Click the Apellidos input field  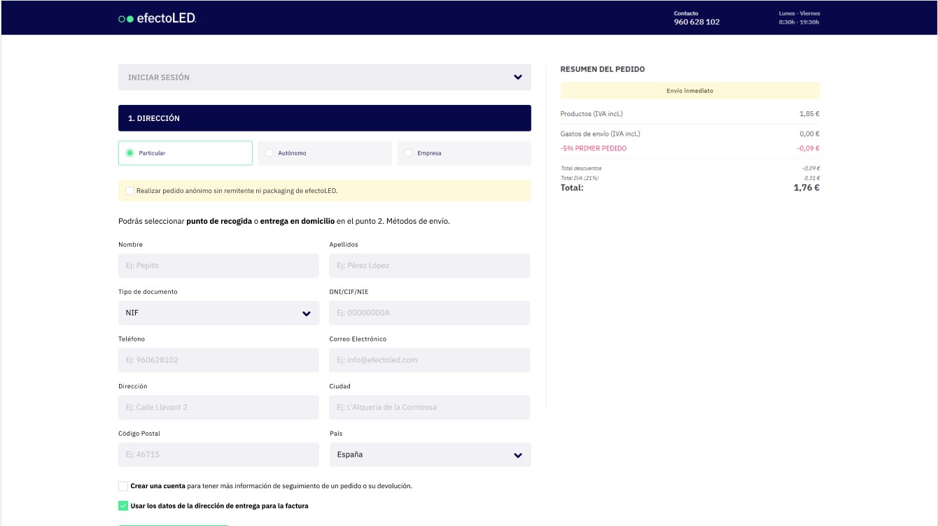click(429, 266)
